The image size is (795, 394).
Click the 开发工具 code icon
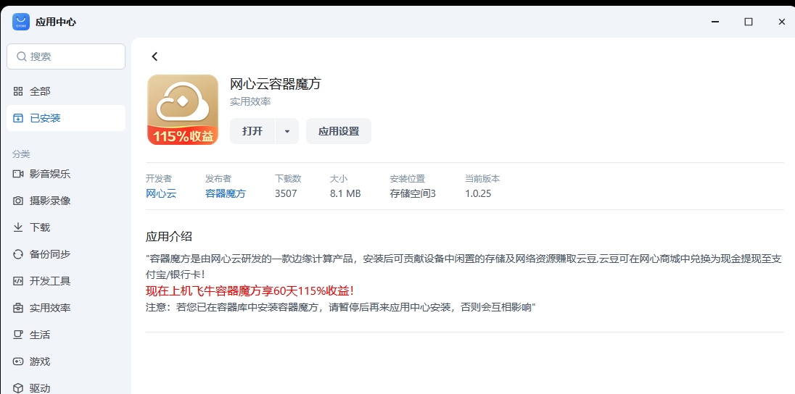pos(18,281)
